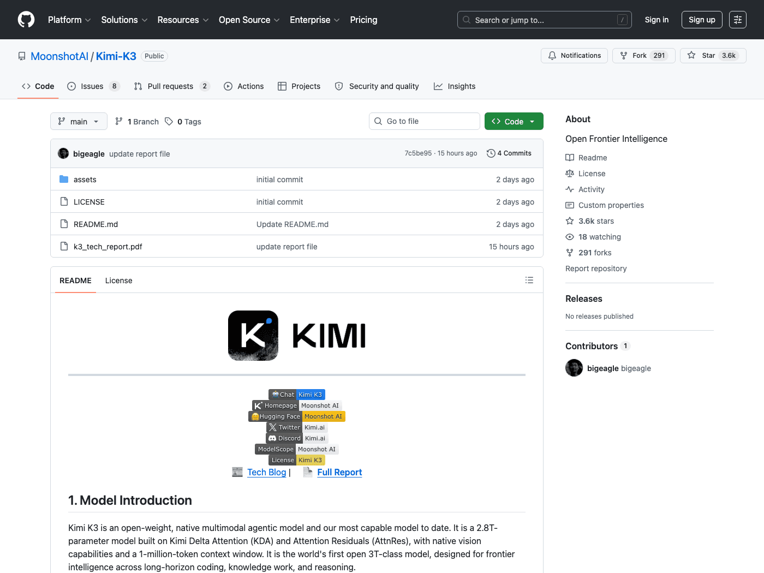Click the Kimi logo image
Viewport: 764px width, 573px height.
click(297, 336)
